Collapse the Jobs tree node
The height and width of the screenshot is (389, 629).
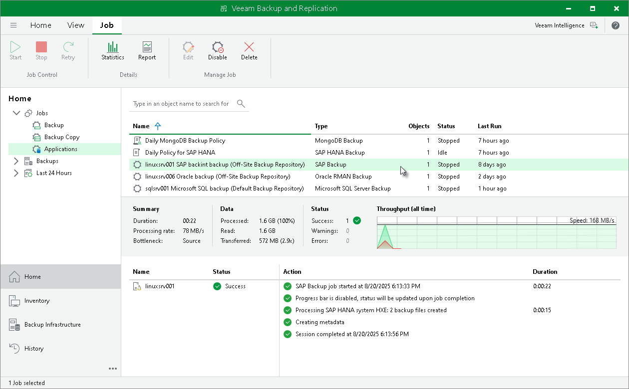coord(16,113)
